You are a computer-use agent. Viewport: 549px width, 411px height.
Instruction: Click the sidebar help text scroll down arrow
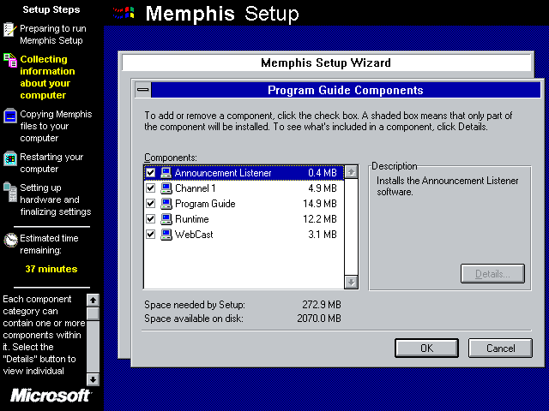93,379
